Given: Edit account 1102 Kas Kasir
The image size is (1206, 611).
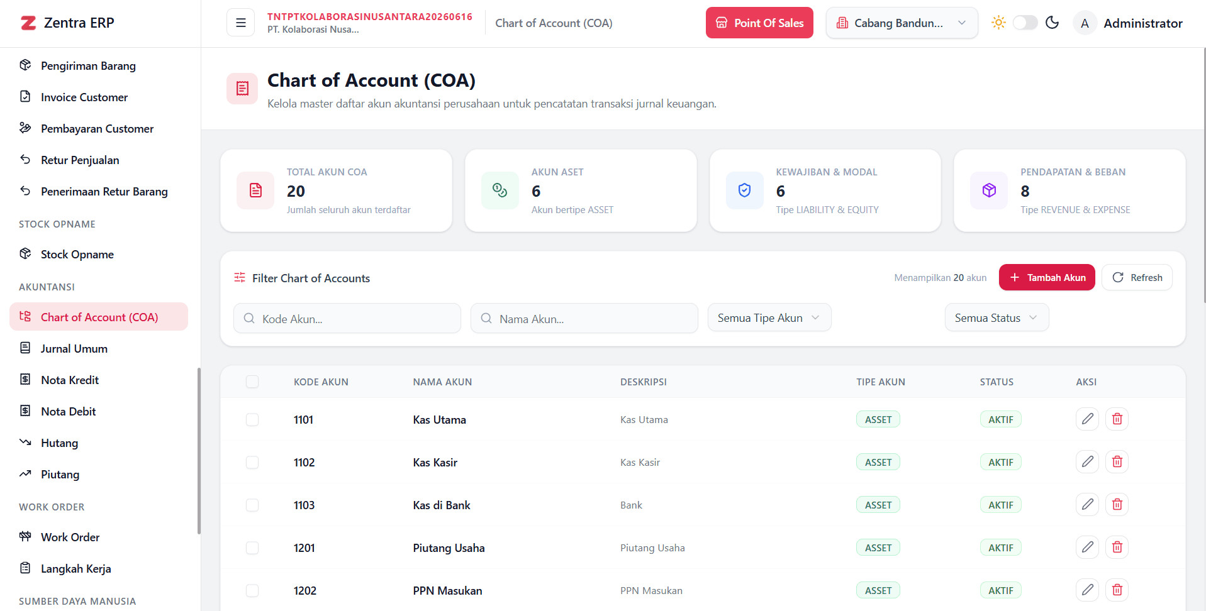Looking at the screenshot, I should coord(1087,461).
